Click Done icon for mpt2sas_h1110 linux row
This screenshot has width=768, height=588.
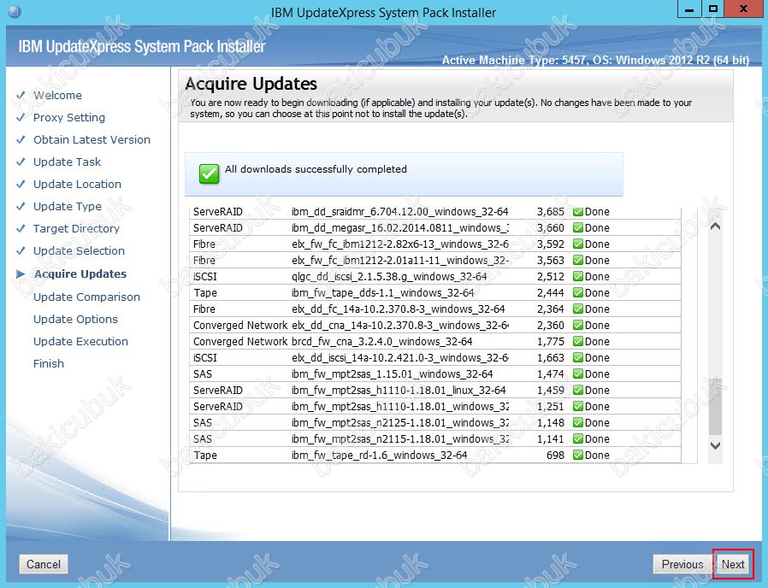tap(578, 391)
